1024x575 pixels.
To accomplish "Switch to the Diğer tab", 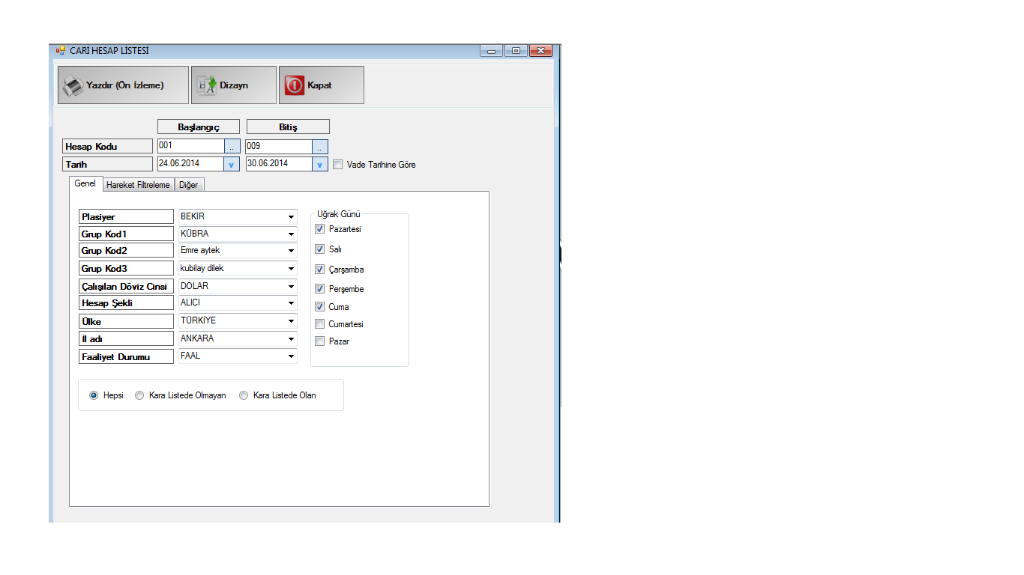I will pyautogui.click(x=188, y=185).
